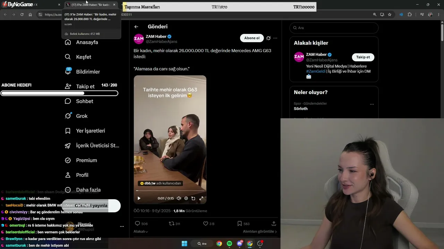The height and width of the screenshot is (249, 444).
Task: Open Daha fazla more options icon
Action: (x=68, y=190)
